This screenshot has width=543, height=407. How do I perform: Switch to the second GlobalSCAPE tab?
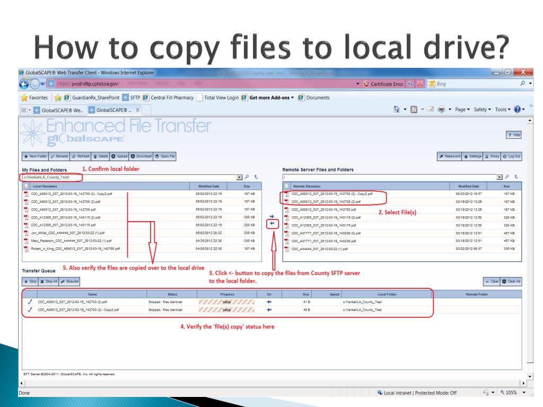[110, 110]
